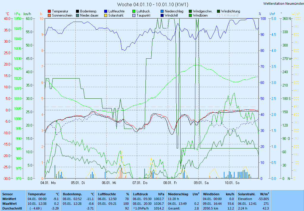Click the red °C axis unit label

point(7,14)
